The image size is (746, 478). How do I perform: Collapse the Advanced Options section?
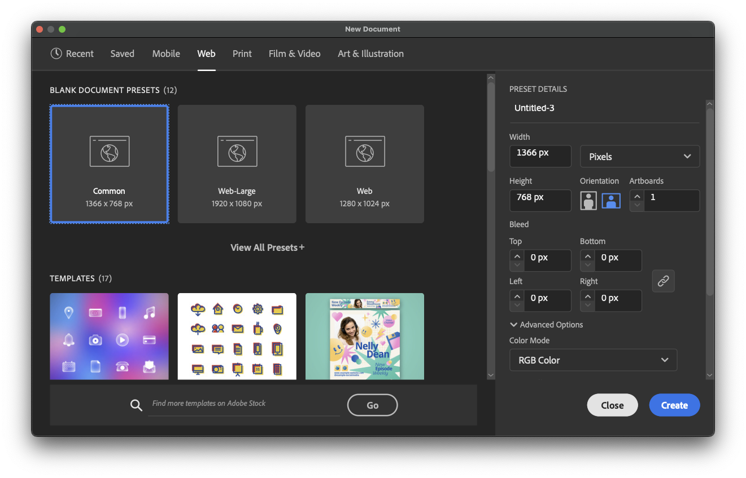click(x=546, y=325)
